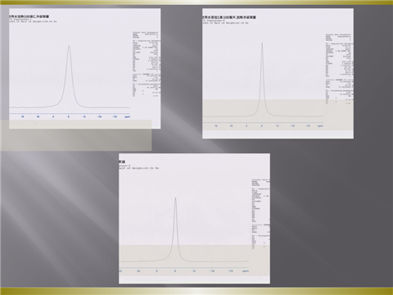Click the ppm axis label in the top-left spectrum
This screenshot has width=393, height=295.
pos(127,117)
